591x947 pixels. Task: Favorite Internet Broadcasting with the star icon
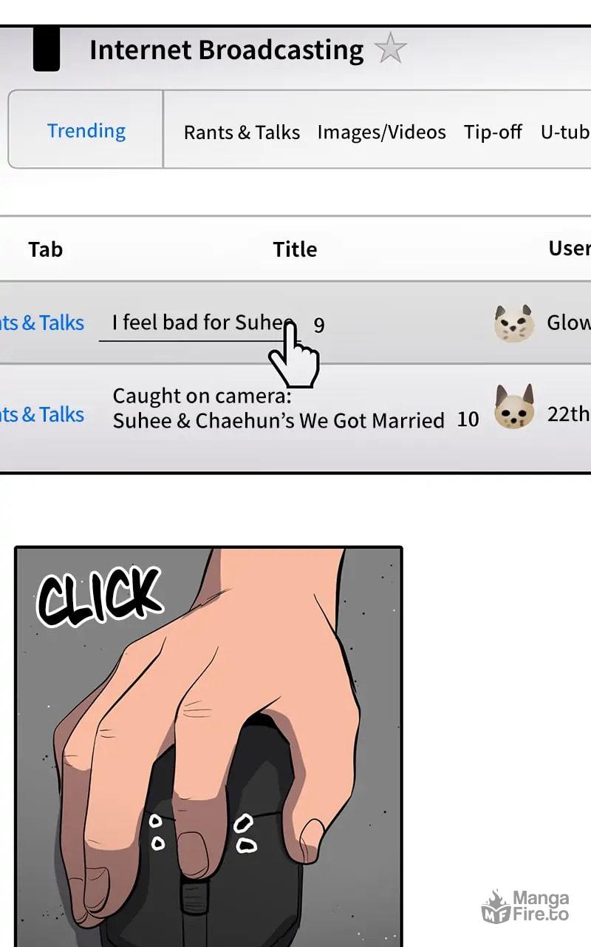coord(390,49)
